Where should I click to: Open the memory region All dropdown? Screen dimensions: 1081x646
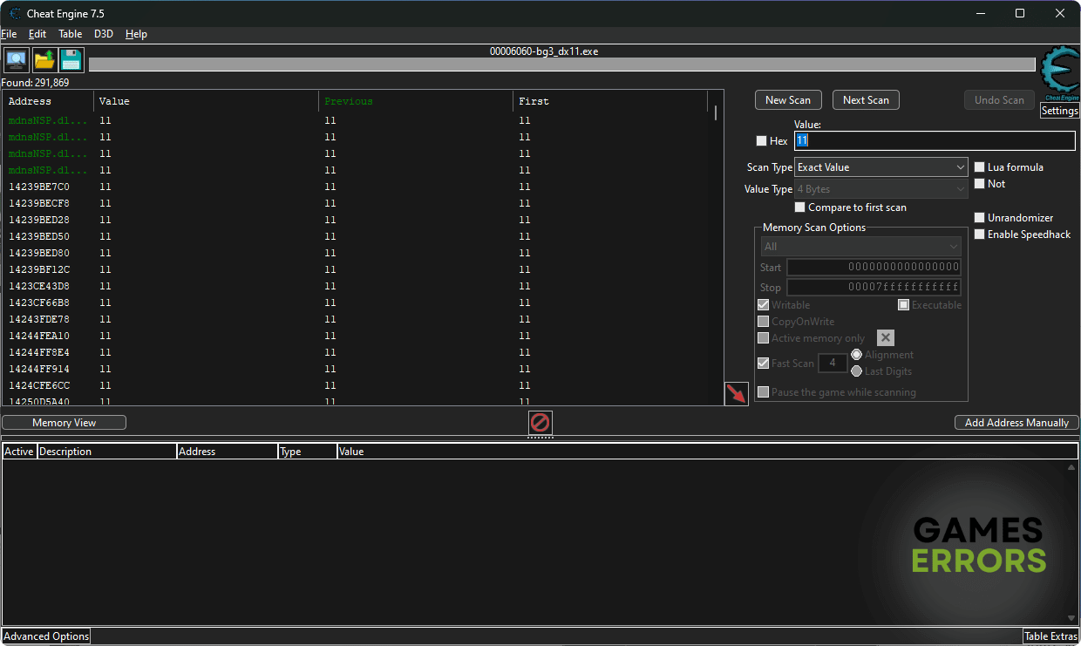[860, 247]
